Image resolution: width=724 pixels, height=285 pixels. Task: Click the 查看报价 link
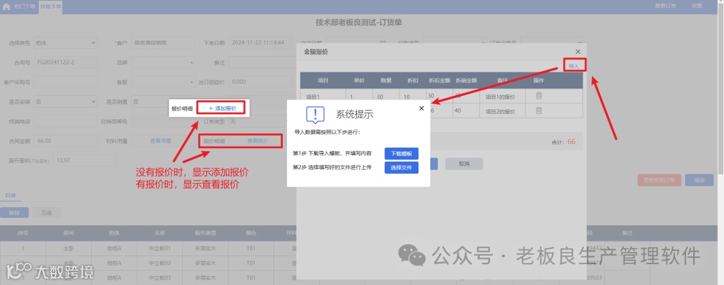tap(257, 141)
